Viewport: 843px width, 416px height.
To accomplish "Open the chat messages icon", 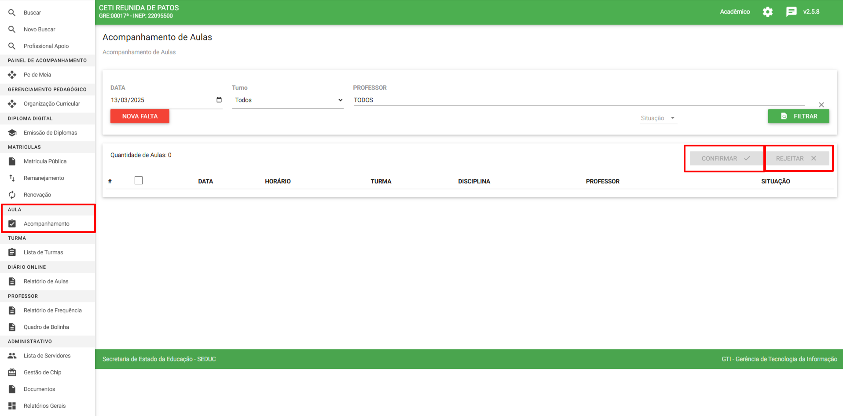I will pyautogui.click(x=791, y=12).
